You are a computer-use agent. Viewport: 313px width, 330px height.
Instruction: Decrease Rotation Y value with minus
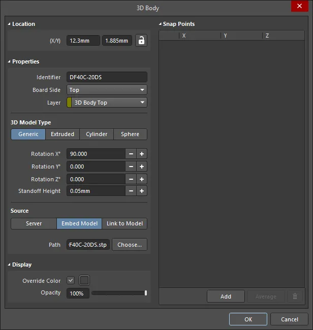point(131,167)
